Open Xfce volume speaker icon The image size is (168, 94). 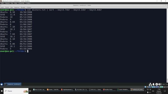pyautogui.click(x=160, y=84)
